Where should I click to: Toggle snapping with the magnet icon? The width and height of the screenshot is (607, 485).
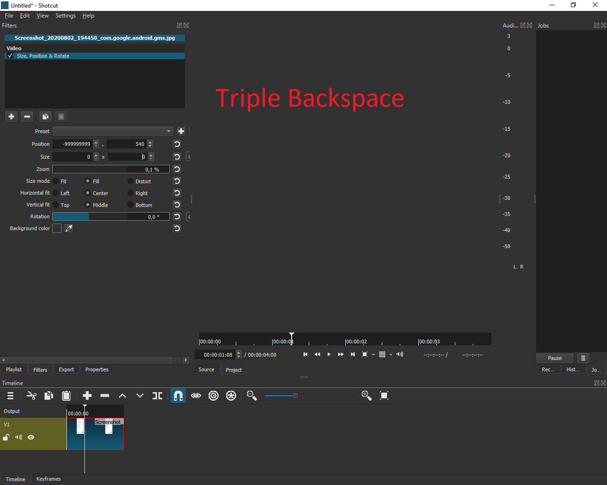(178, 395)
